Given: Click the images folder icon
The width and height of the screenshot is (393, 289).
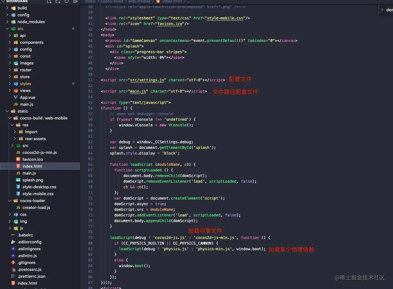Looking at the screenshot, I should click(16, 63).
